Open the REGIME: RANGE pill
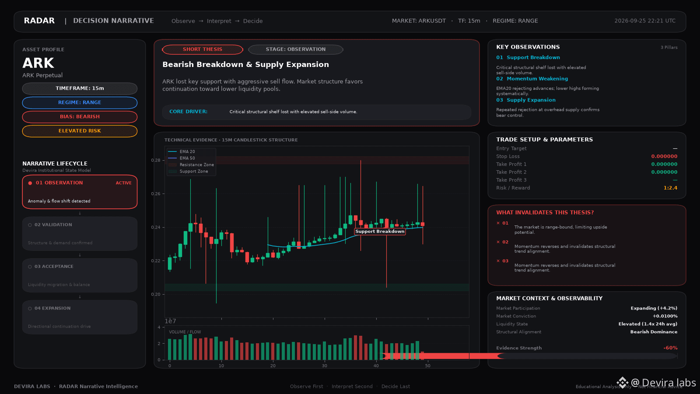The height and width of the screenshot is (394, 700). pos(80,102)
